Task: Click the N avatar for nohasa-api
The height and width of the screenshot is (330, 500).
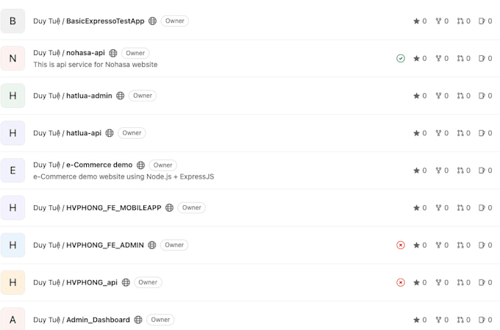Action: click(x=12, y=58)
